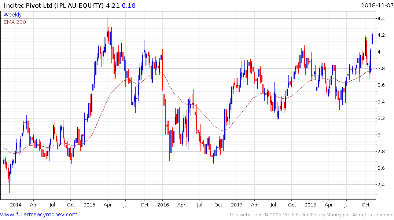Click the 3.8 price axis label
394x220 pixels.
(381, 69)
